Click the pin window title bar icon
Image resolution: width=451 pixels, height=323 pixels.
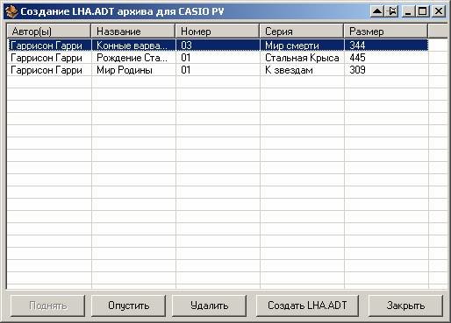tap(391, 11)
